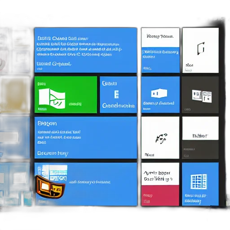The image size is (230, 230).
Task: Click the white E icon on the small blue tile
Action: (x=116, y=94)
